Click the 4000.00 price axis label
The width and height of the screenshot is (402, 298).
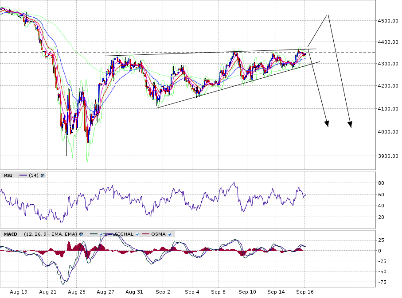click(388, 132)
